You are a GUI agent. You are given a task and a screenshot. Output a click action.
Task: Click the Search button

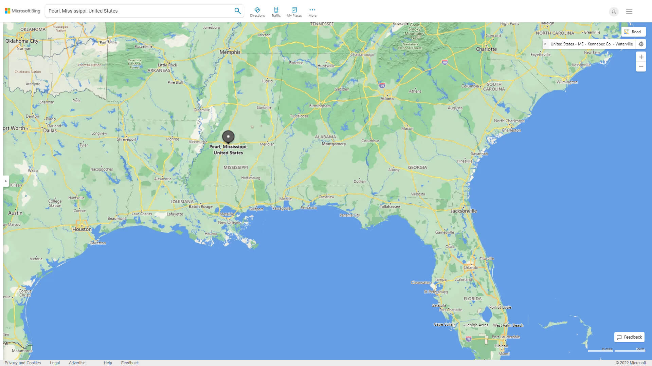tap(238, 11)
